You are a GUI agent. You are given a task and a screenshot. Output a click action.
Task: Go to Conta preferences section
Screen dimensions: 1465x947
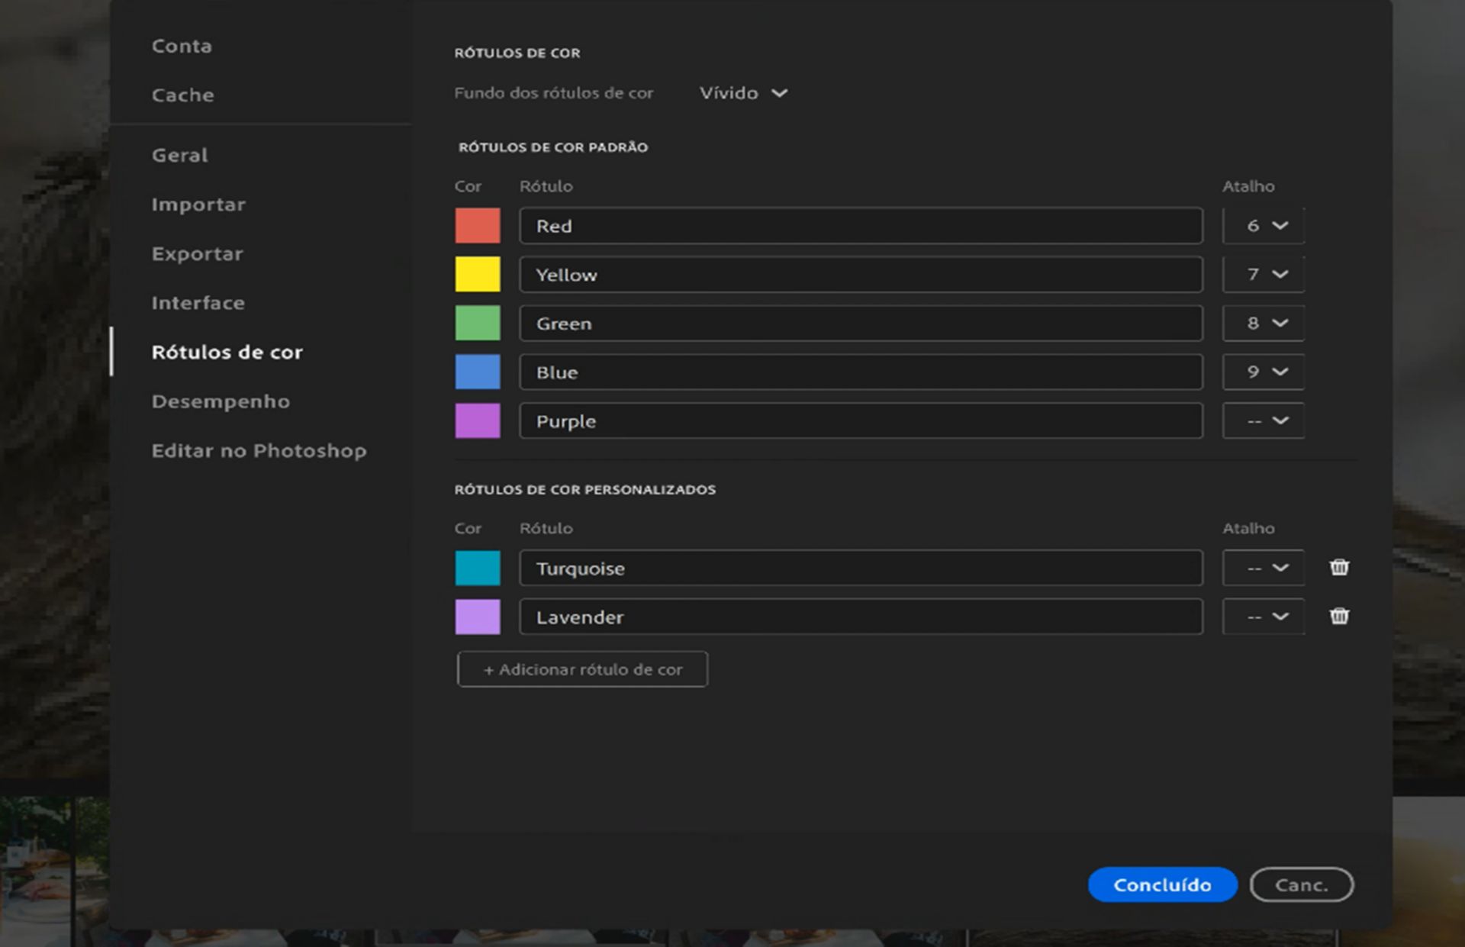pyautogui.click(x=182, y=46)
